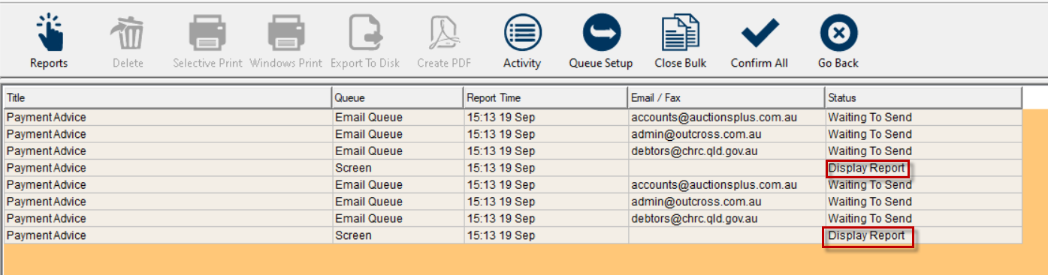The width and height of the screenshot is (1048, 275).
Task: Open Queue Setup arrow icon
Action: coord(602,33)
